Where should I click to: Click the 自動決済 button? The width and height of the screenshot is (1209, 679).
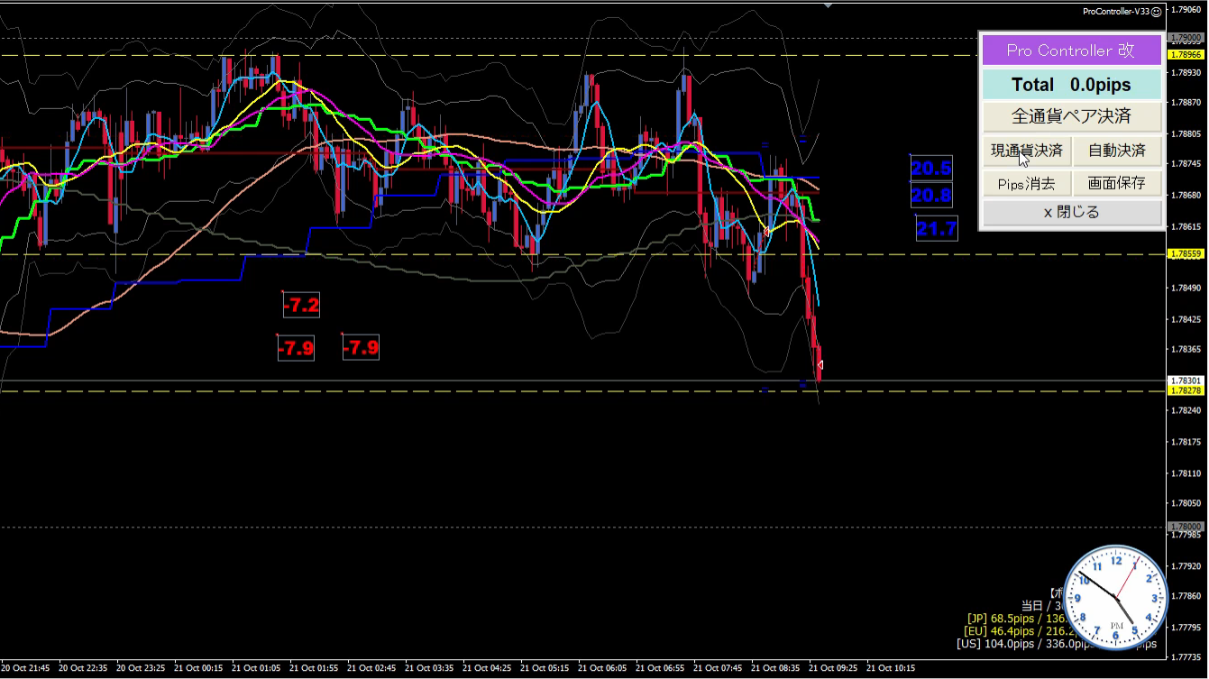(x=1117, y=150)
